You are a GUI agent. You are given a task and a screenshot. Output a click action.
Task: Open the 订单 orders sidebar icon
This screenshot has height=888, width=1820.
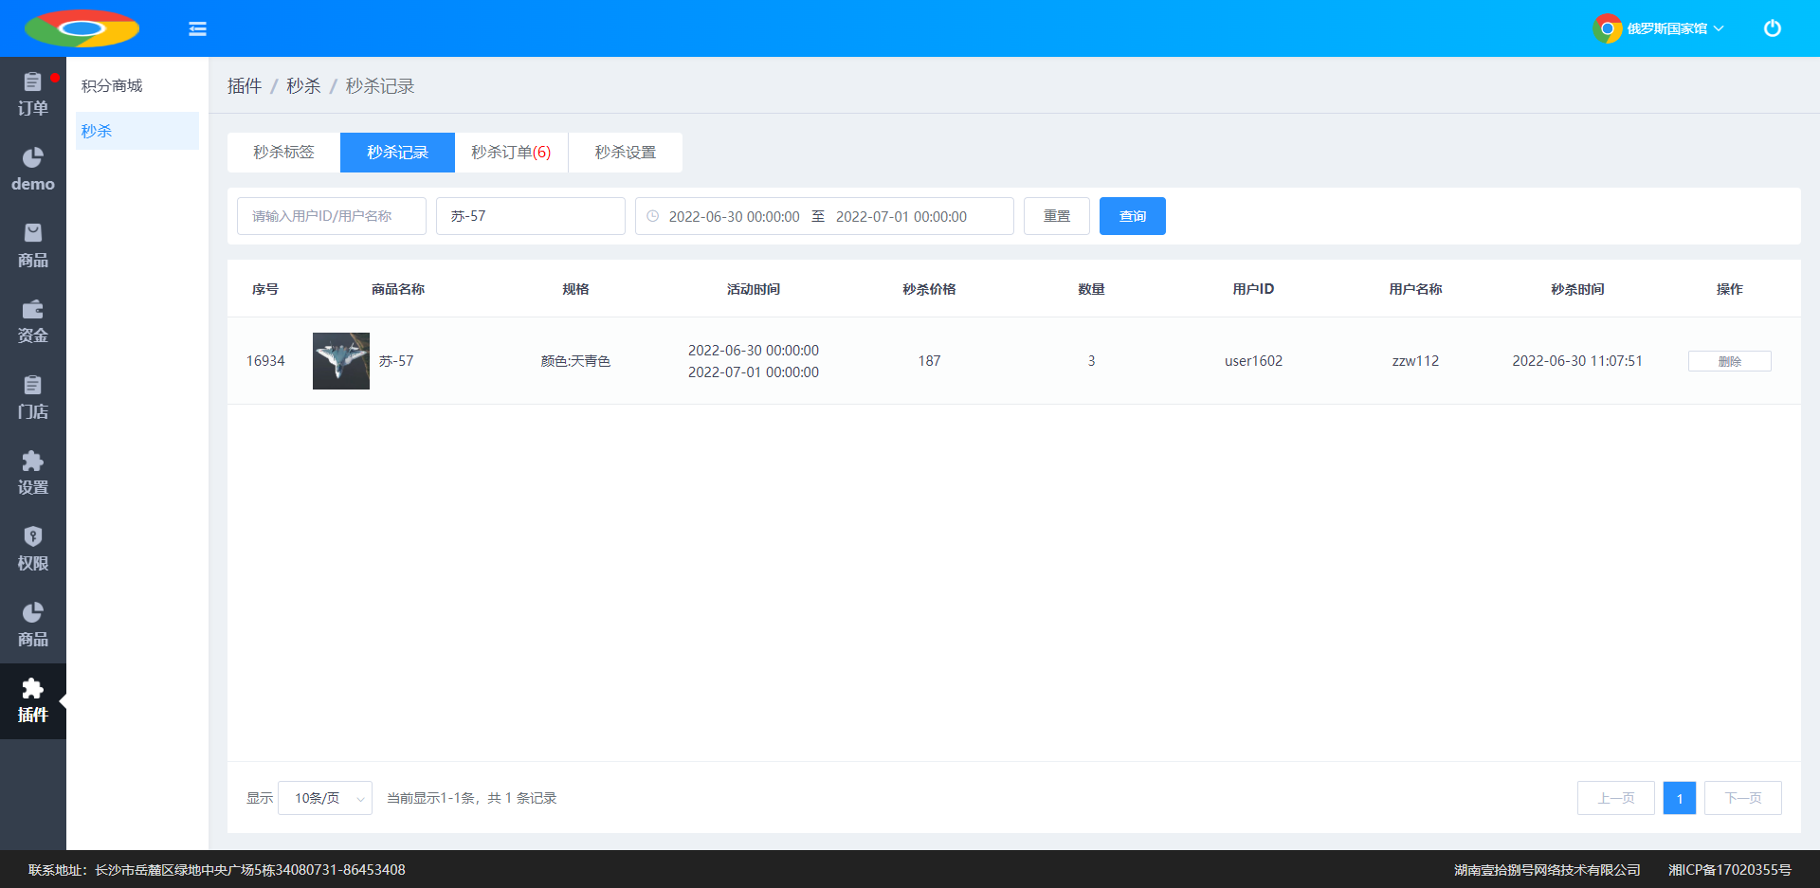click(x=32, y=95)
